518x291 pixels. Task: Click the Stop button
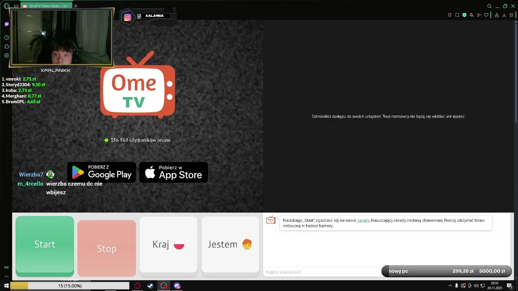point(106,248)
